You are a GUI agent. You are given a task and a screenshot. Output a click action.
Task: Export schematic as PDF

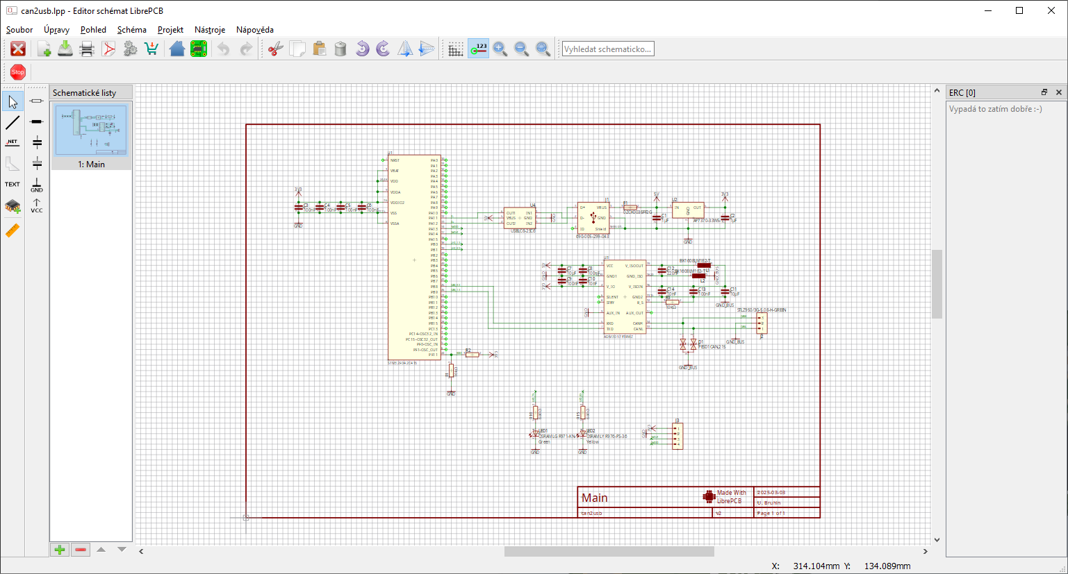[x=109, y=49]
